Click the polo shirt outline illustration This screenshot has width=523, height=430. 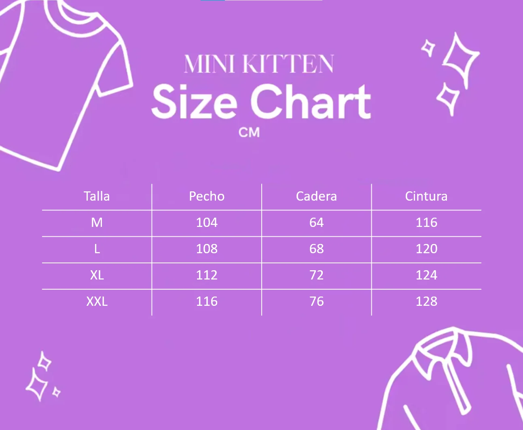pyautogui.click(x=453, y=384)
